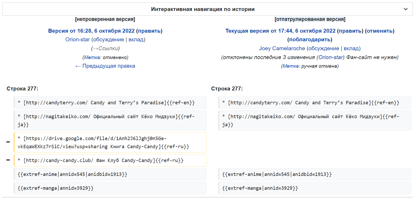This screenshot has width=416, height=201.
Task: Click 'Метка' link beside 'отменено'
Action: coord(92,57)
